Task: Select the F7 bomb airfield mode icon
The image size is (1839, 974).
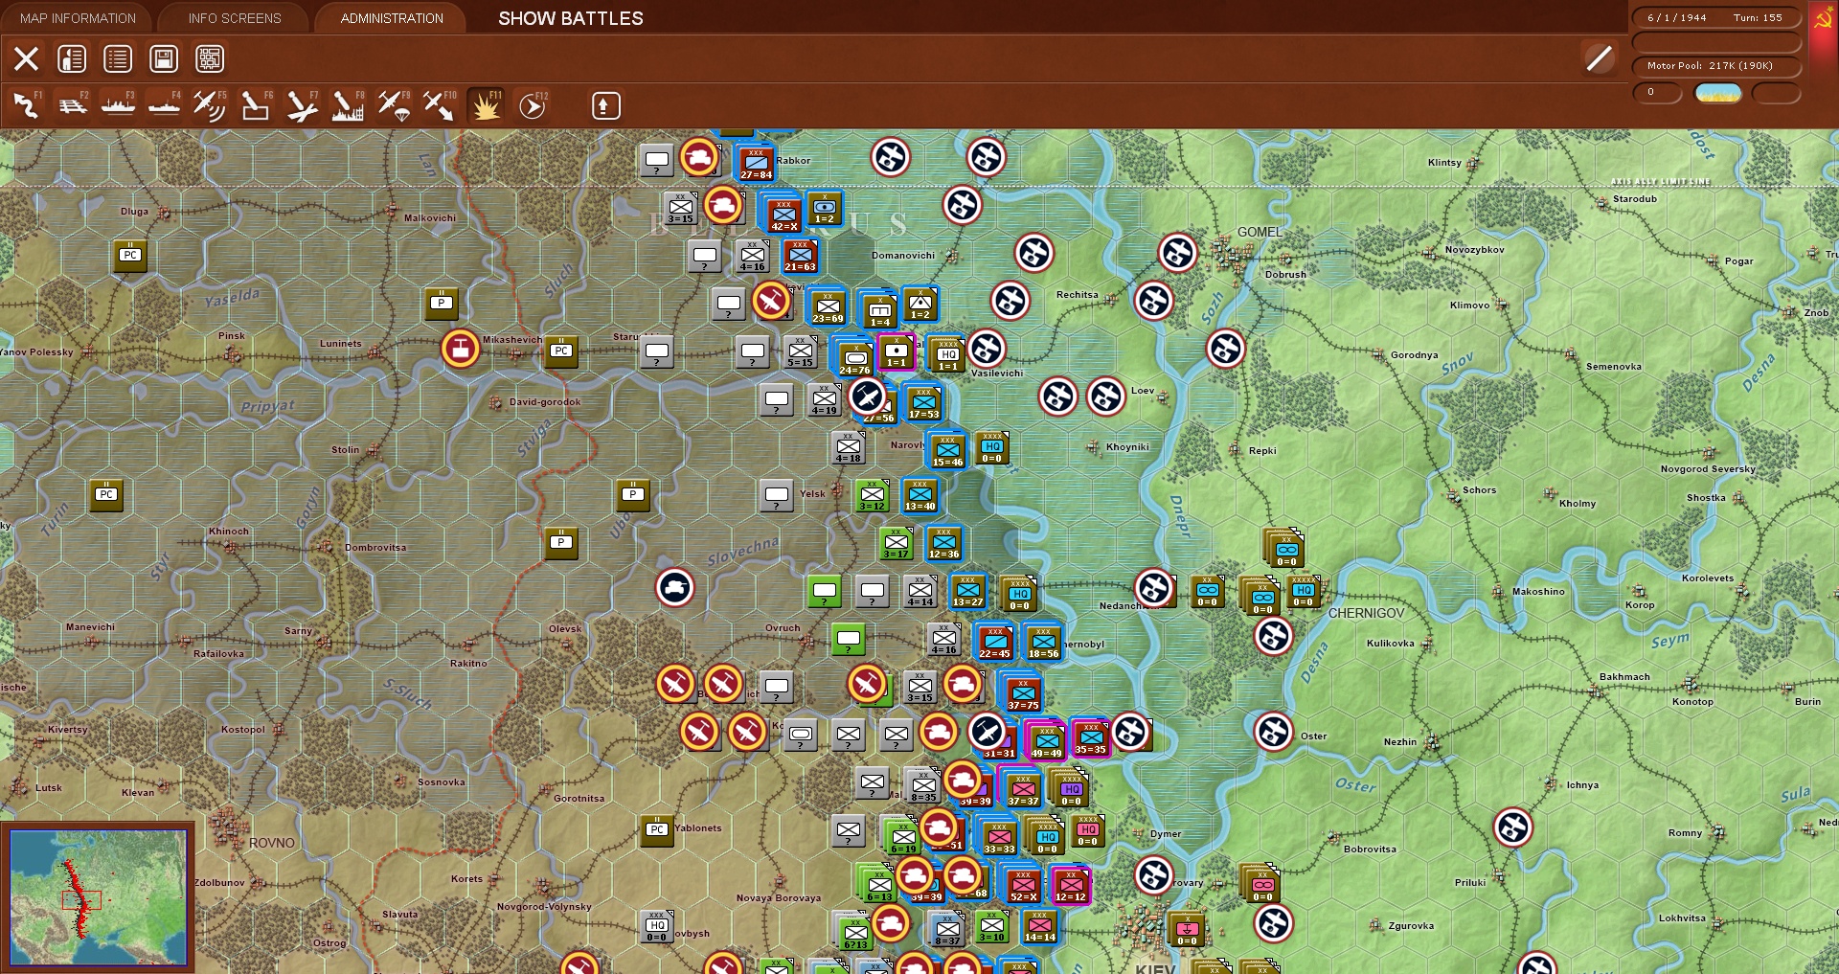Action: pos(302,105)
